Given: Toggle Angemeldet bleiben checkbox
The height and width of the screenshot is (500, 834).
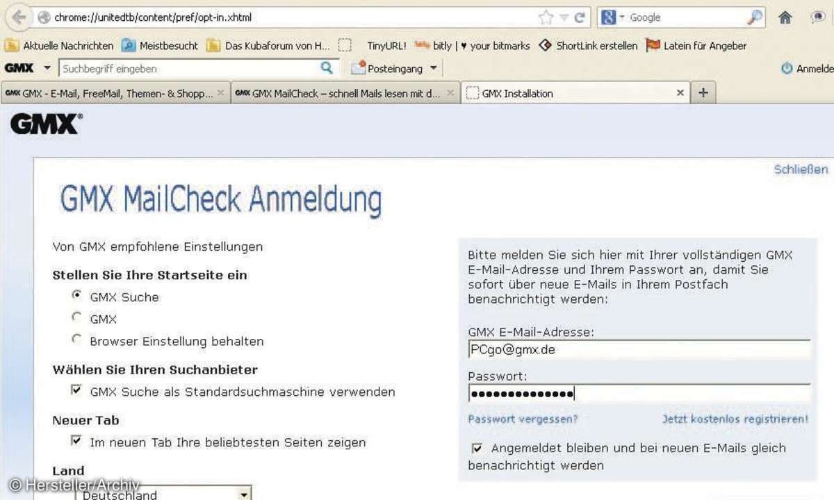Looking at the screenshot, I should (477, 449).
